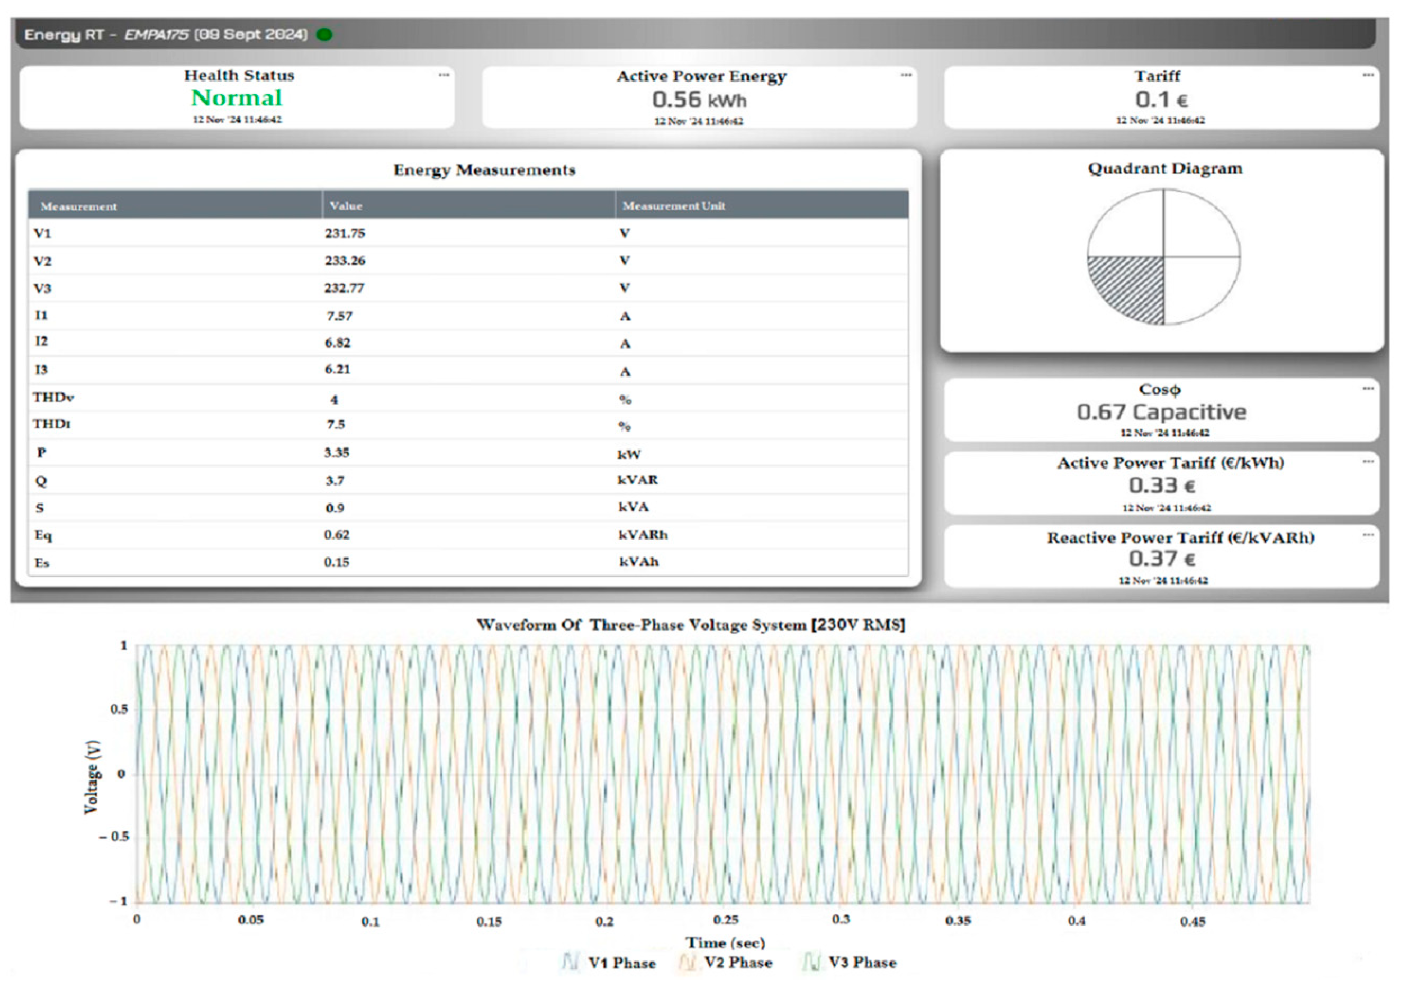Click the green online status indicator
1409x988 pixels.
click(x=324, y=34)
